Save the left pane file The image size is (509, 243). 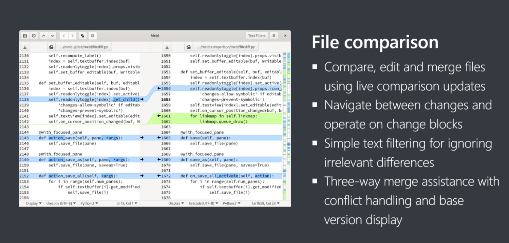pos(25,47)
